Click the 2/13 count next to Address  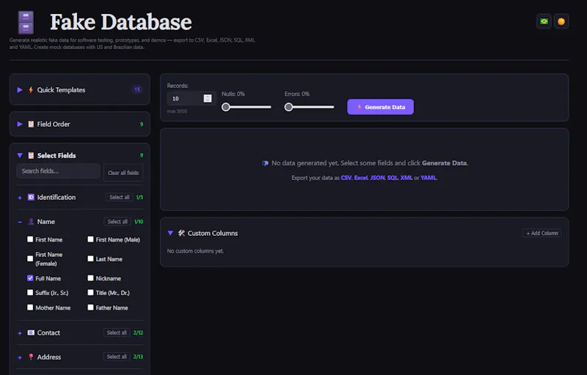[x=138, y=357]
